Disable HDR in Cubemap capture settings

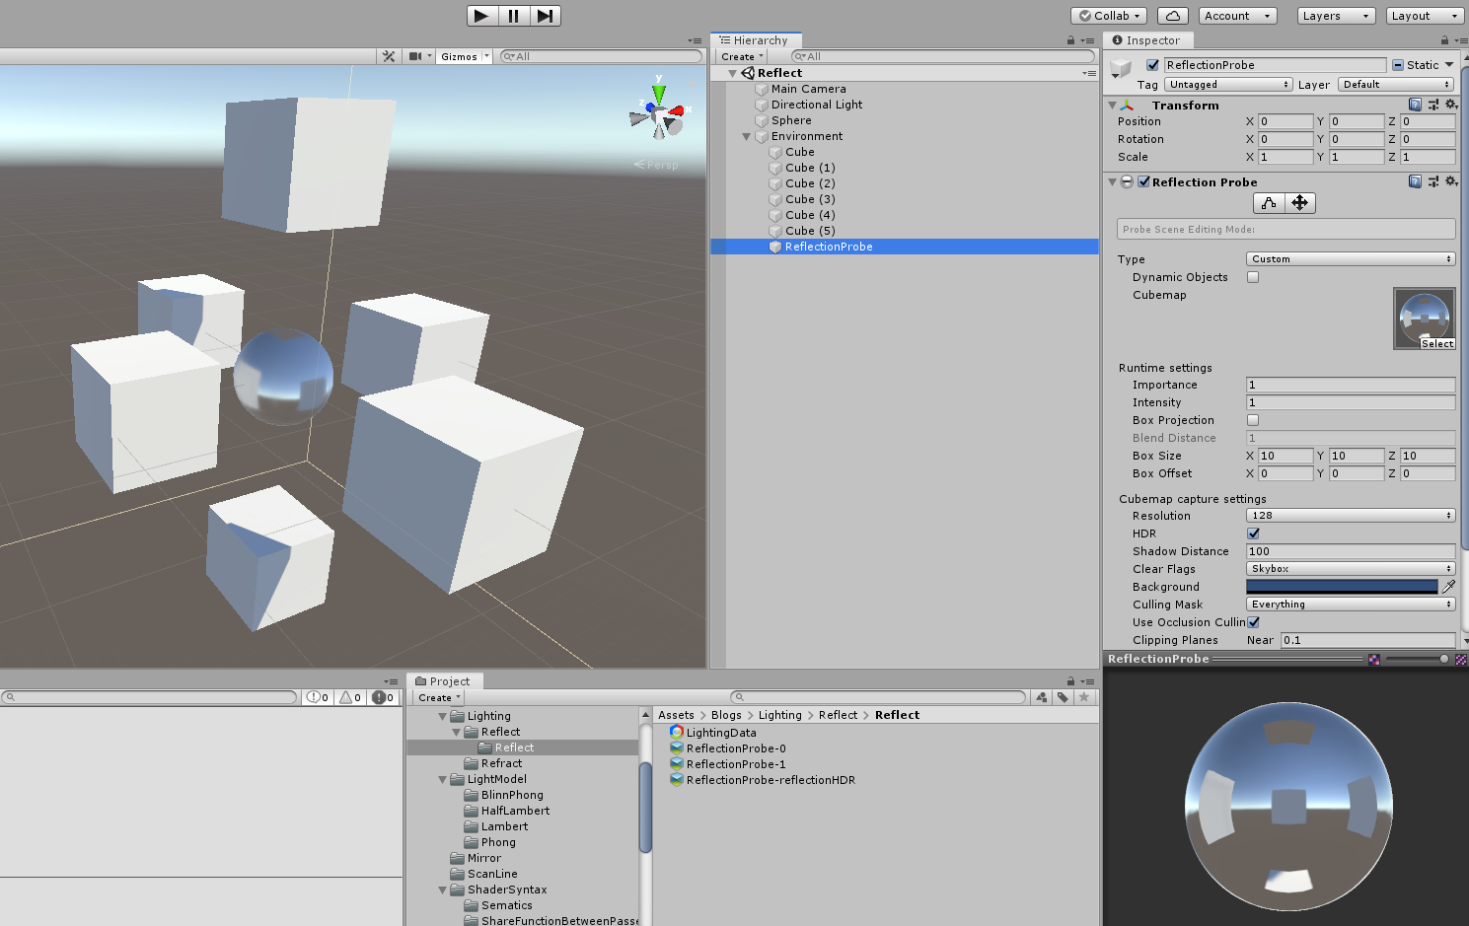point(1253,533)
